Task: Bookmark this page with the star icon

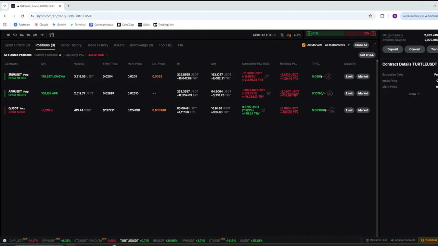Action: 370,16
